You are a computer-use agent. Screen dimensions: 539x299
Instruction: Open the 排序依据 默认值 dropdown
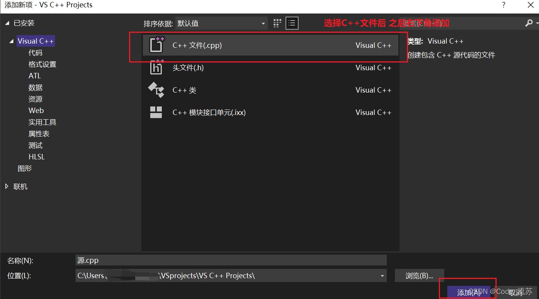coord(221,24)
